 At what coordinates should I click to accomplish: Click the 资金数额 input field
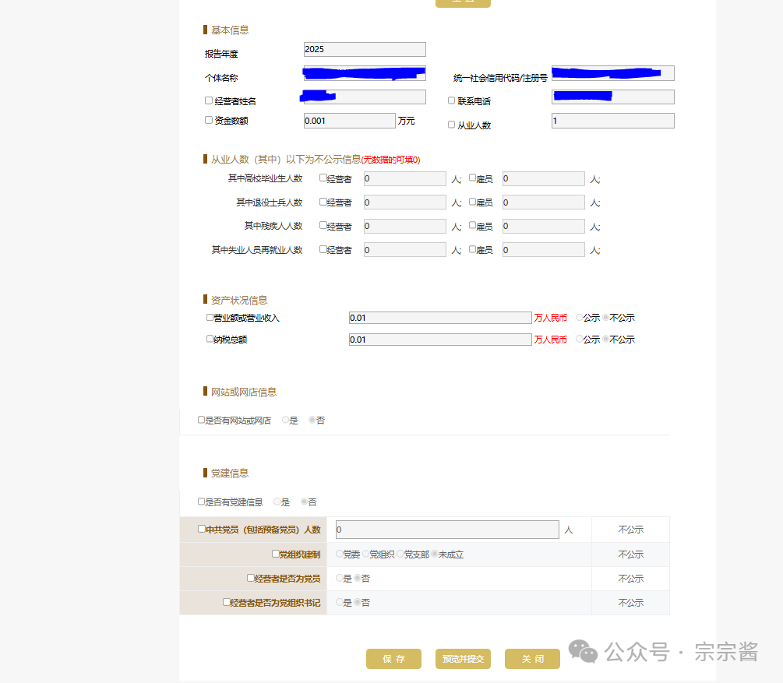(349, 121)
